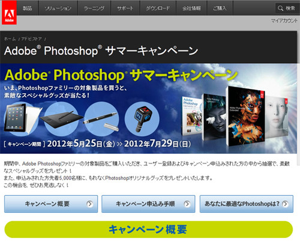
Task: Click arrow icon on キャンペーン概要 button
Action: (x=90, y=204)
